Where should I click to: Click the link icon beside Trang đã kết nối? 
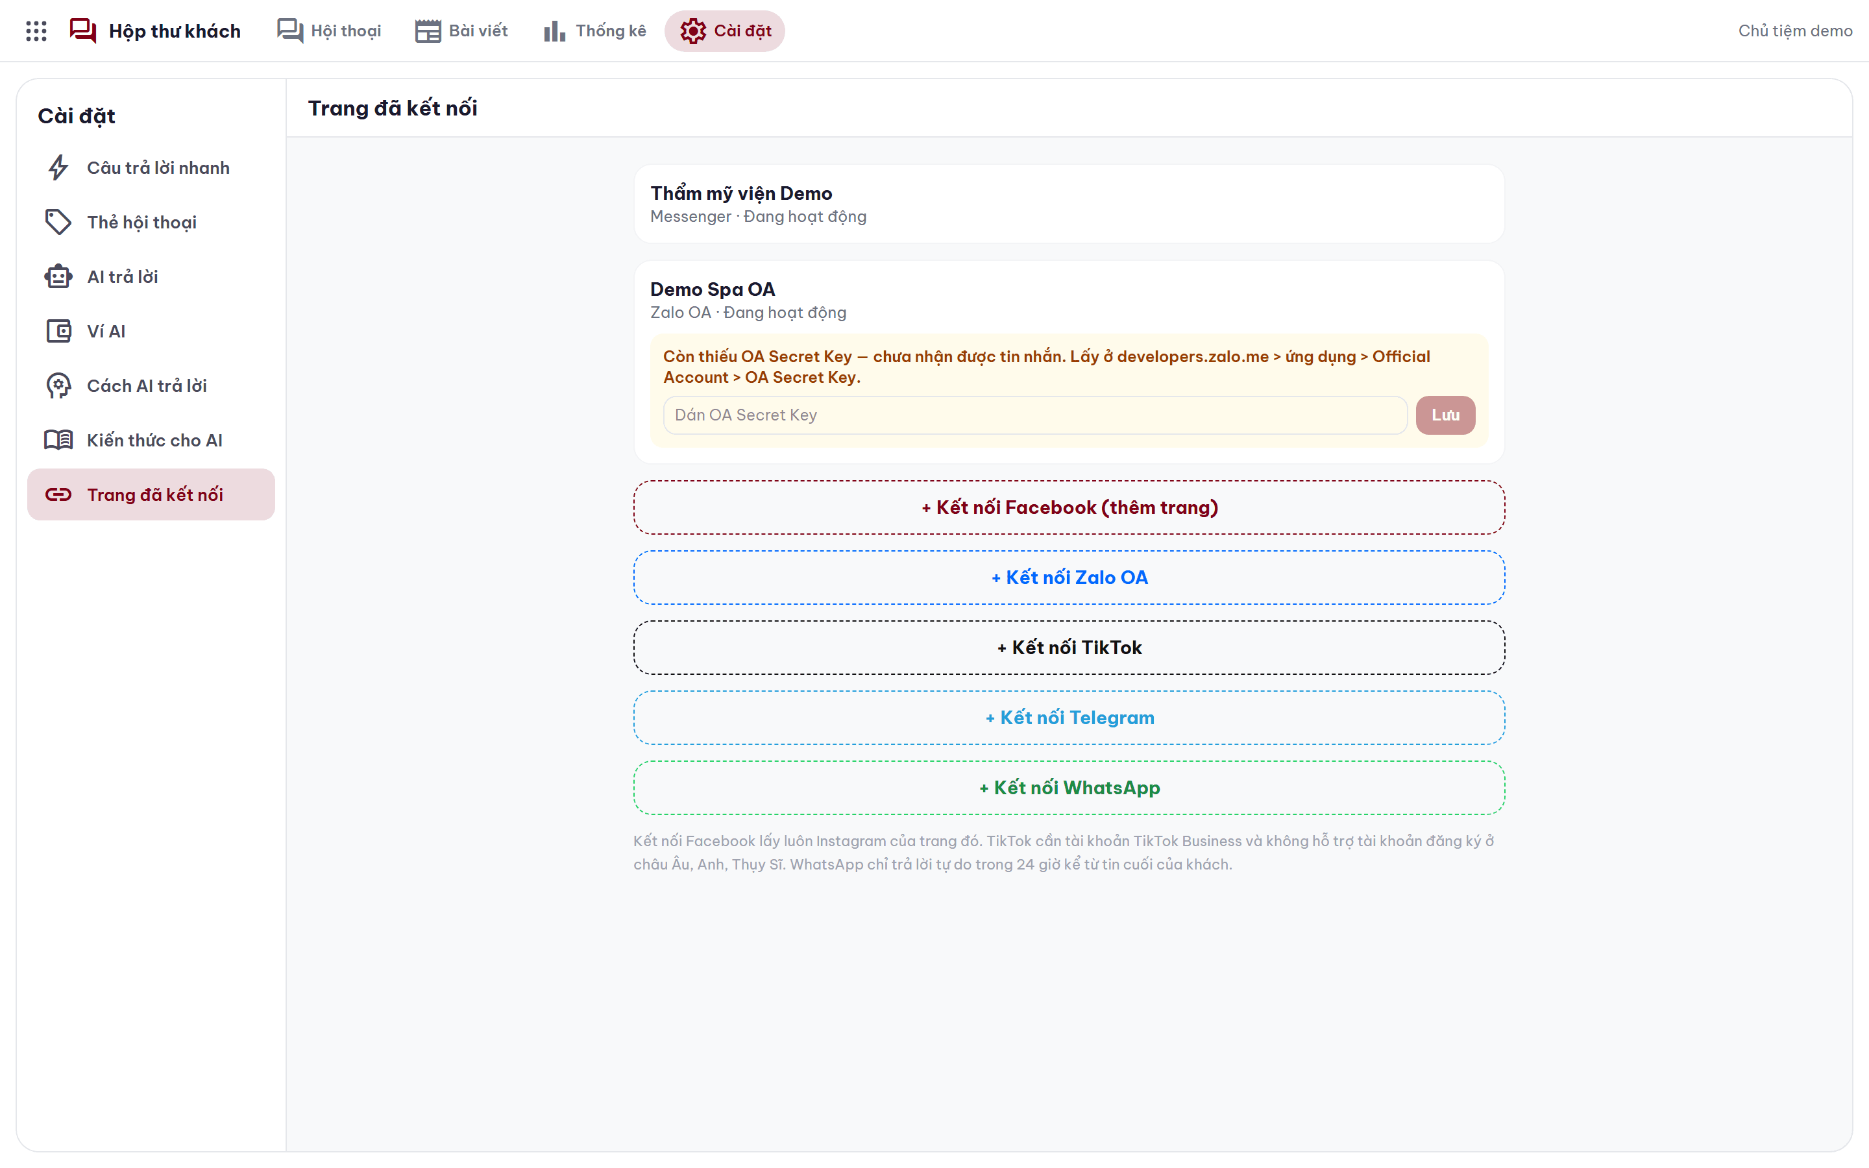click(x=58, y=494)
